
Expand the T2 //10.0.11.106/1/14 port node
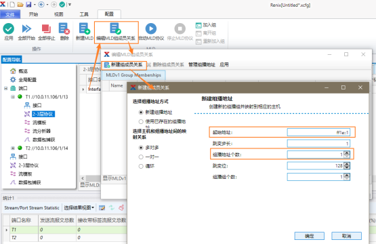[x=13, y=148]
